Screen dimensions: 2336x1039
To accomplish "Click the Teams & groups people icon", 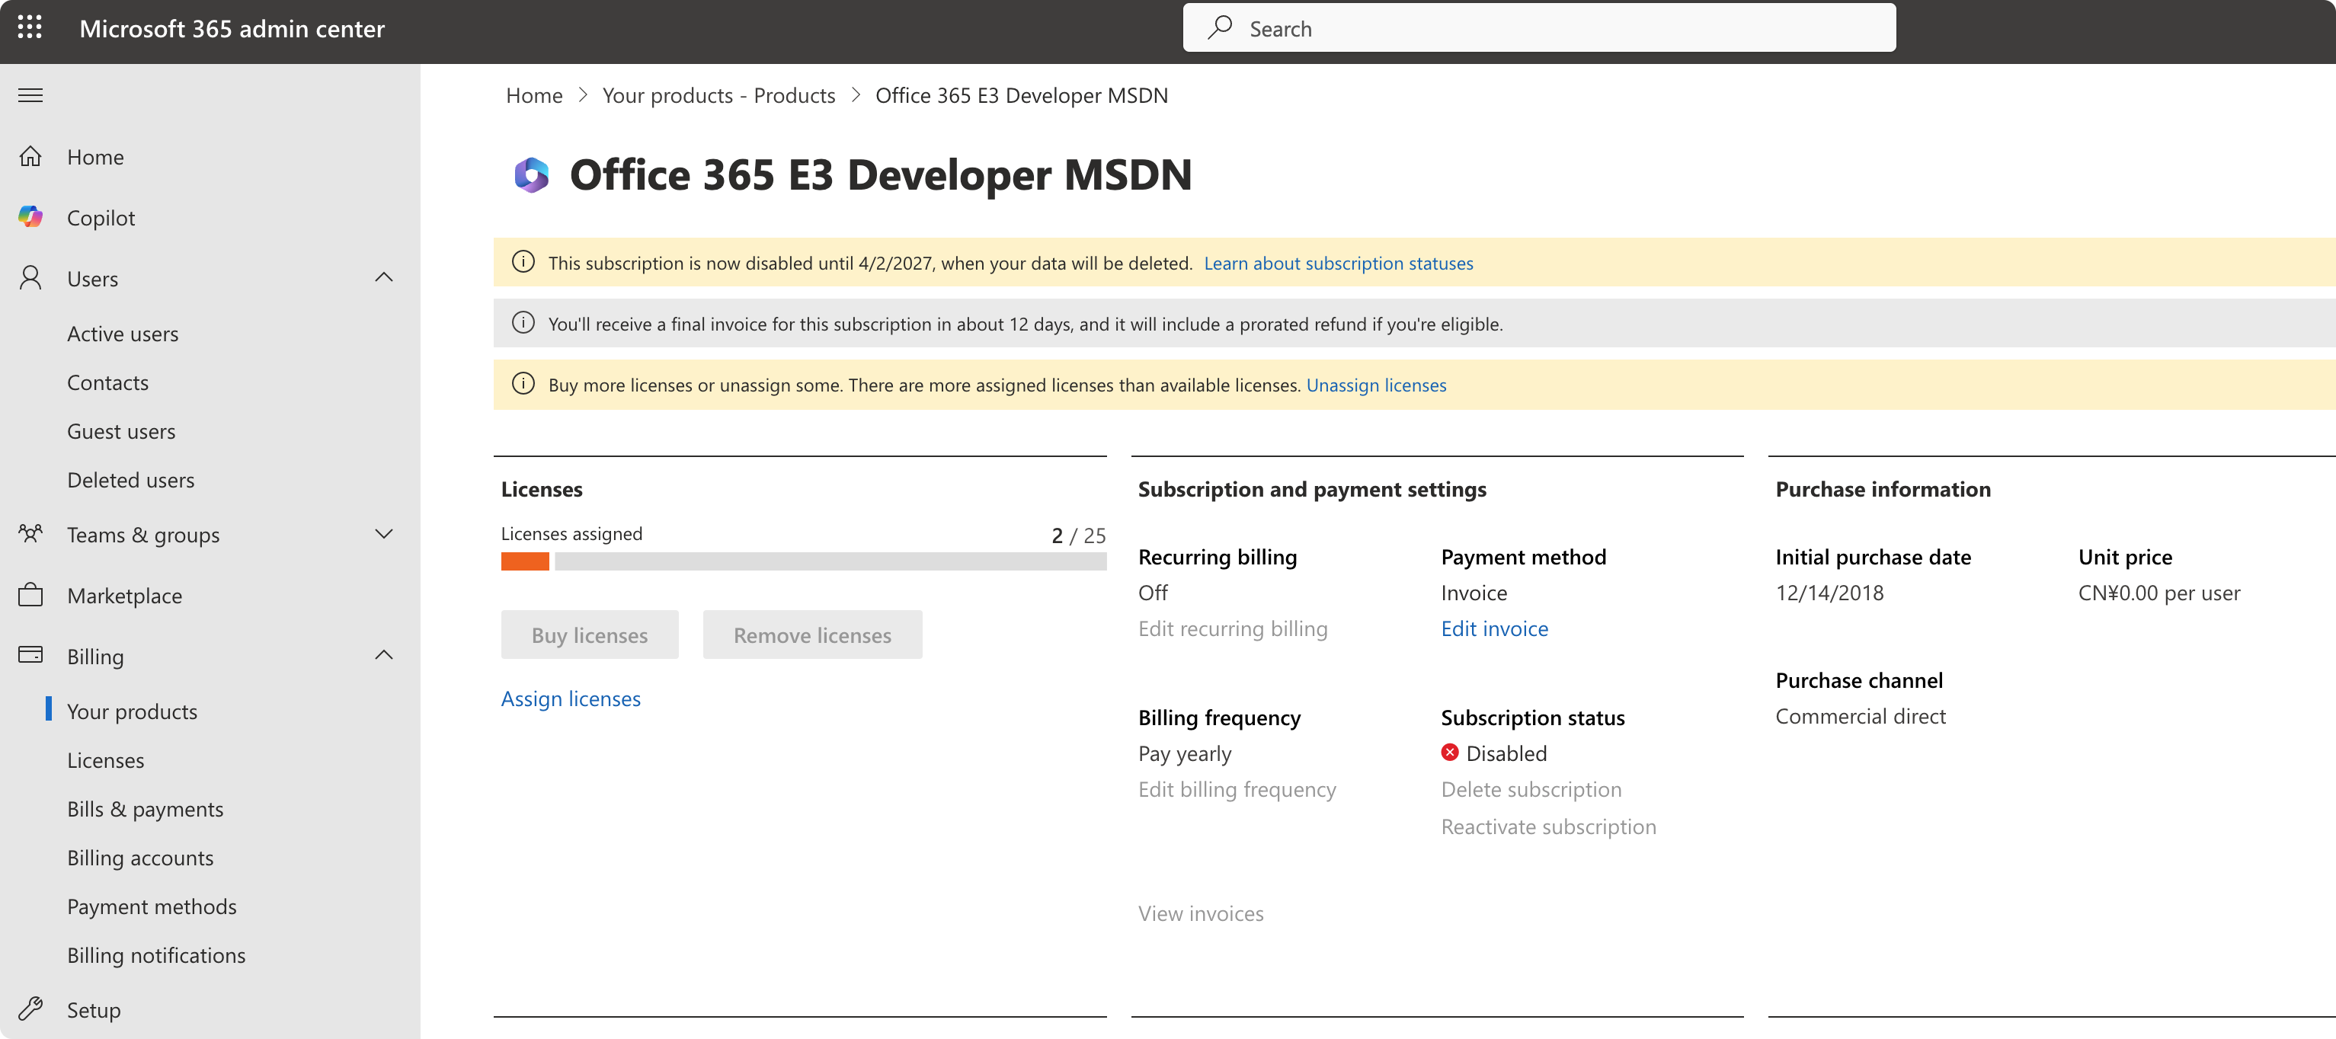I will click(30, 533).
